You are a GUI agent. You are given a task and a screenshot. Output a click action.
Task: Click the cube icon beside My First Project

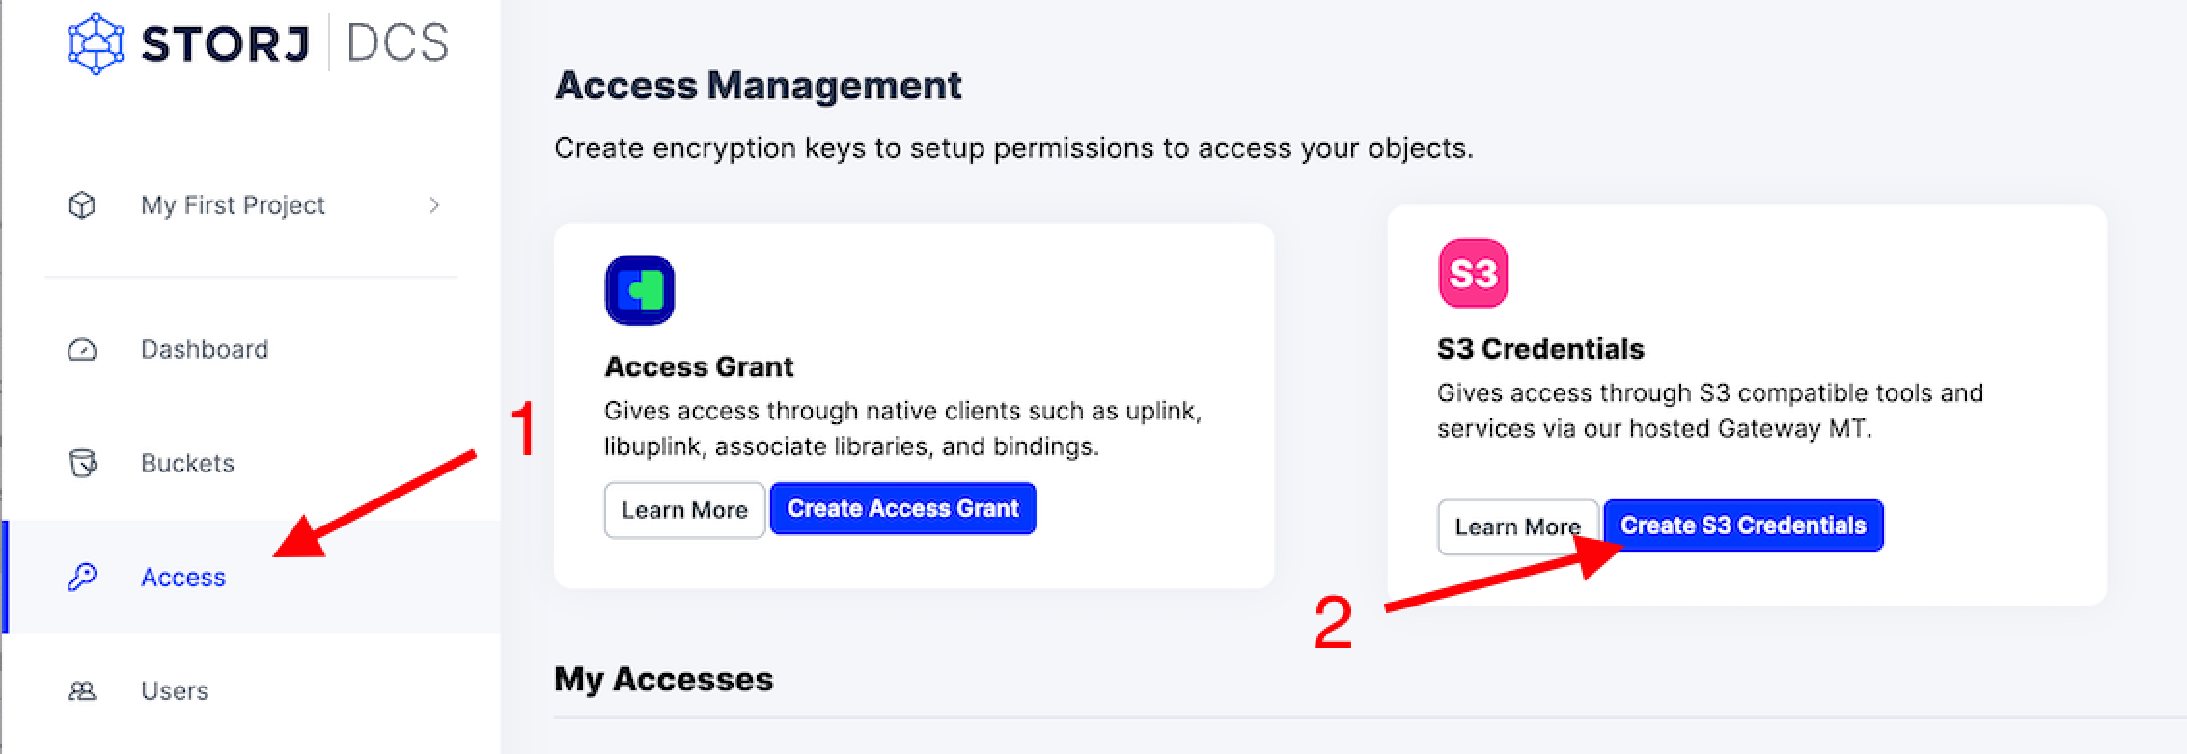(x=82, y=205)
